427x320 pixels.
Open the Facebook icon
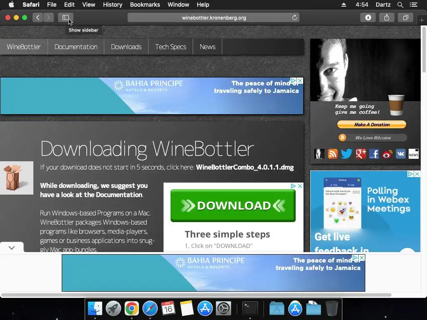pos(374,154)
